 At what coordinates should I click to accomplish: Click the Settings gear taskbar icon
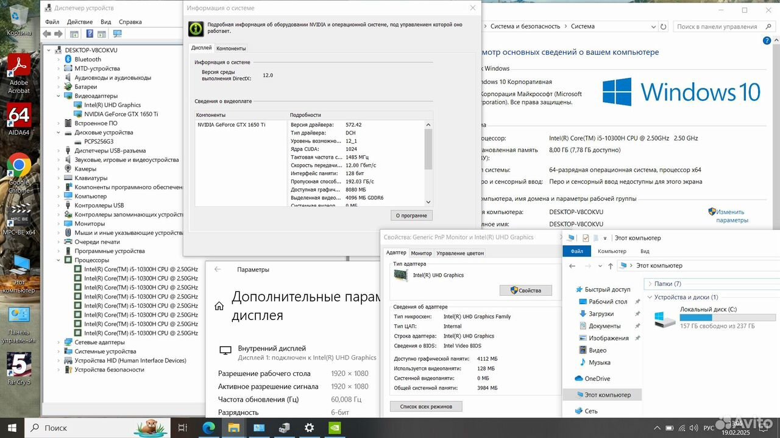click(310, 428)
